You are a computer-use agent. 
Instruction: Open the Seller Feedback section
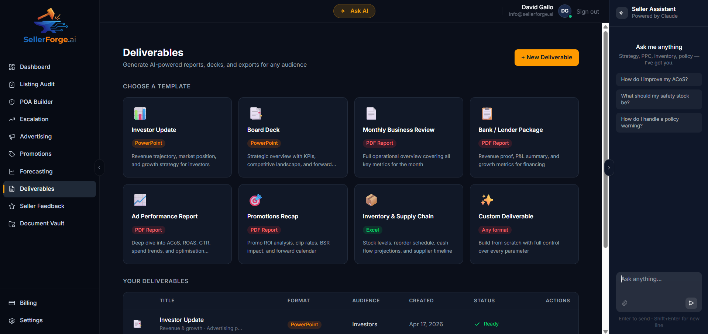coord(42,206)
